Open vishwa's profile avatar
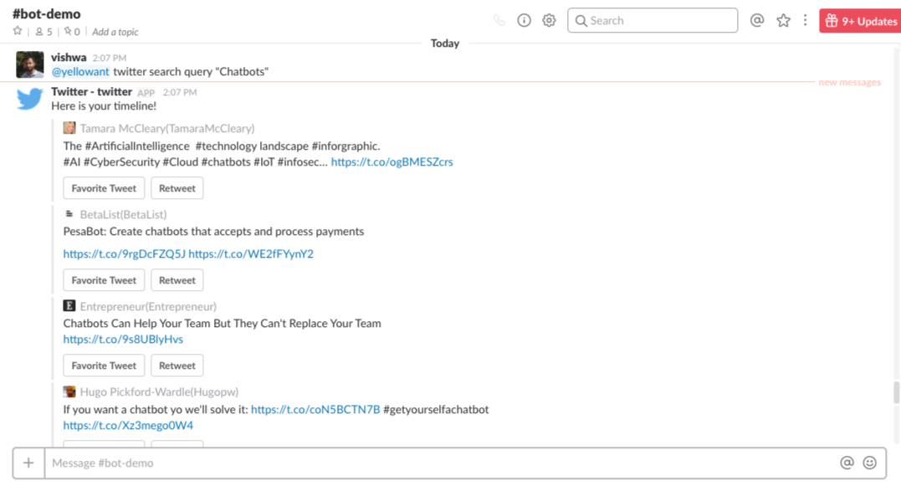The height and width of the screenshot is (496, 901). tap(30, 64)
